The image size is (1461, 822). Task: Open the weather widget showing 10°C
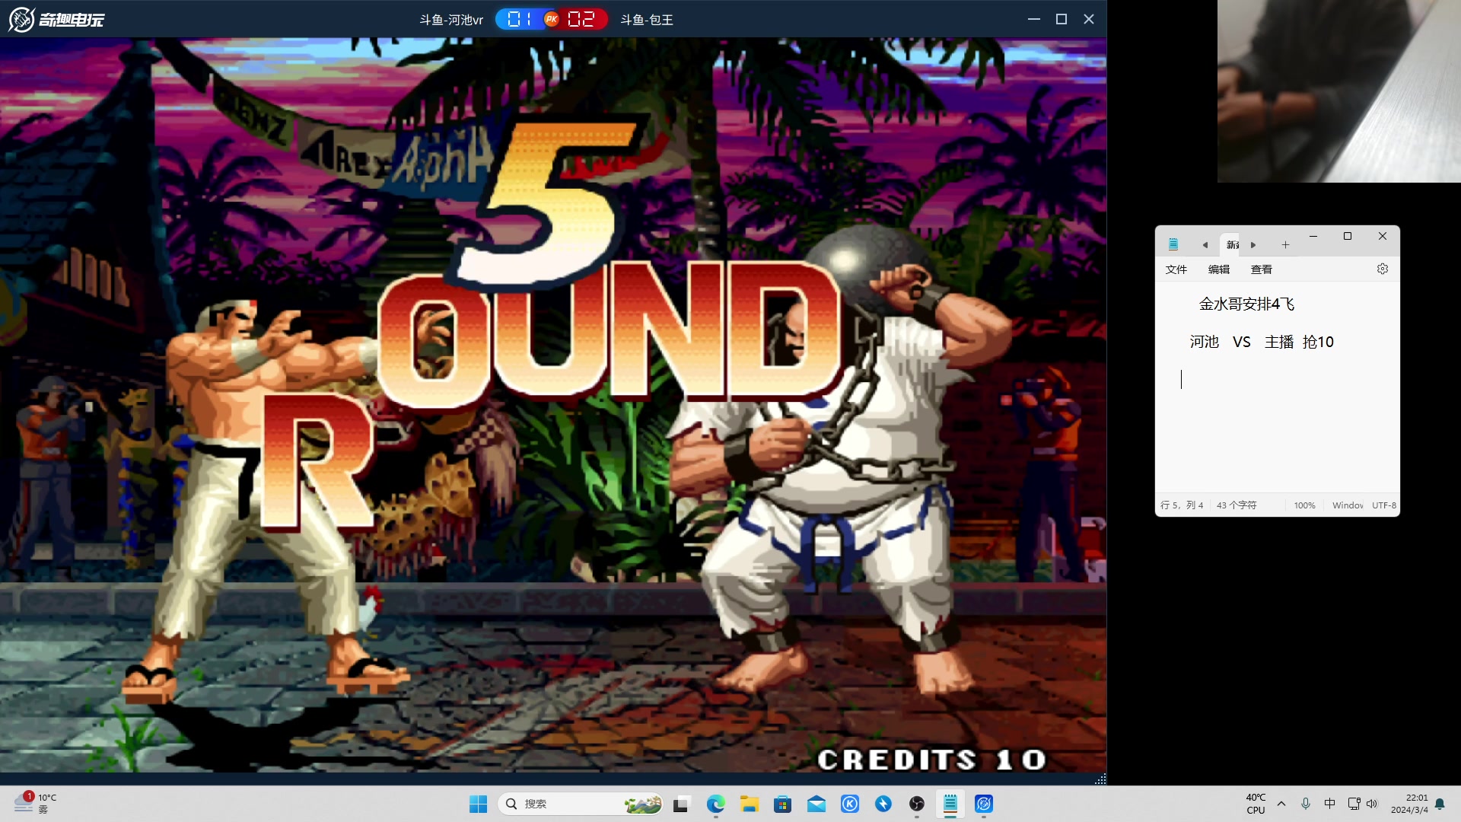coord(35,803)
